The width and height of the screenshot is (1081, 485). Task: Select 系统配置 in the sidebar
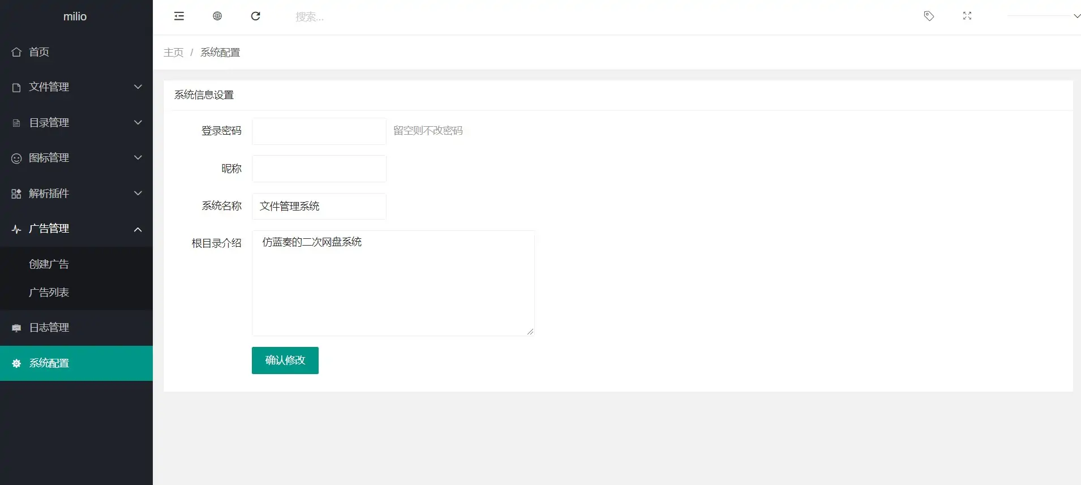(x=76, y=363)
